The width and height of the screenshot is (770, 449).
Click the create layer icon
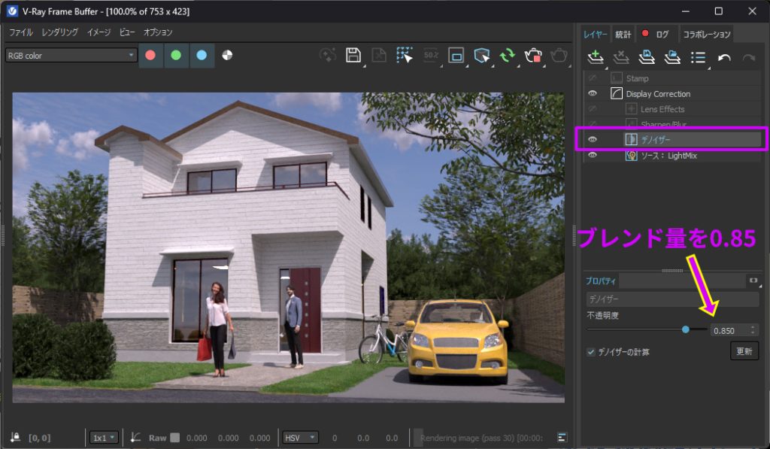pyautogui.click(x=595, y=57)
